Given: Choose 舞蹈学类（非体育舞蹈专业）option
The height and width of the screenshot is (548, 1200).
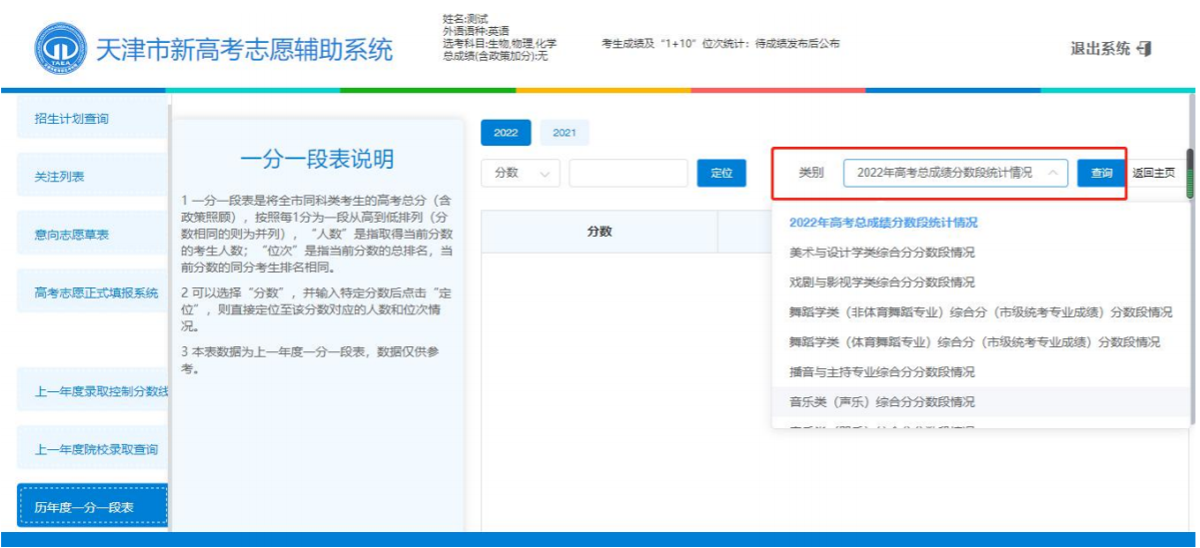Looking at the screenshot, I should tap(981, 312).
